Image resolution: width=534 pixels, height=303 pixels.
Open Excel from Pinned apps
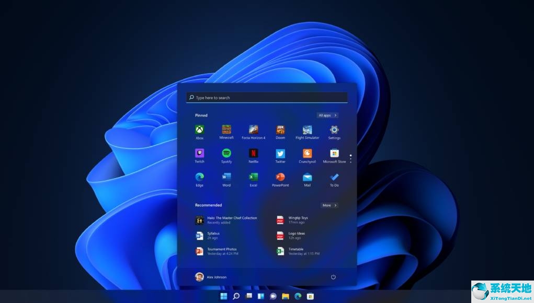click(253, 179)
